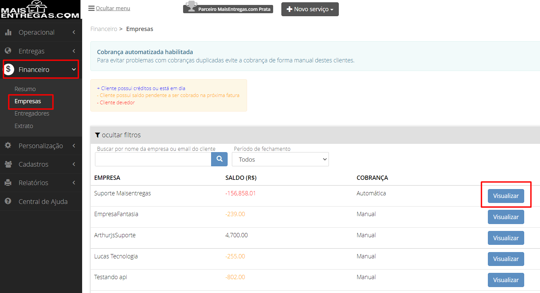Collapse the Financeiro menu chevron
540x293 pixels.
[x=74, y=69]
